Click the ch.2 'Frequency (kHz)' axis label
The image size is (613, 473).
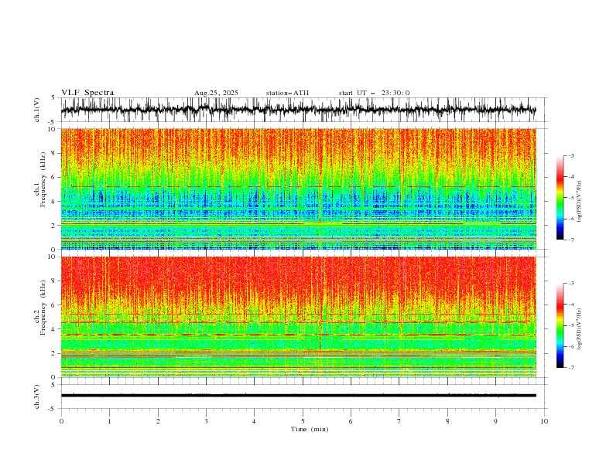43,307
